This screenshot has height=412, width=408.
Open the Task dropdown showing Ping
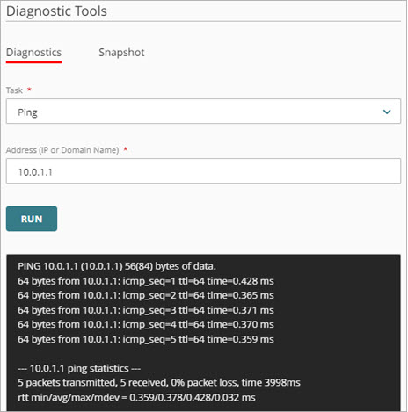[203, 112]
